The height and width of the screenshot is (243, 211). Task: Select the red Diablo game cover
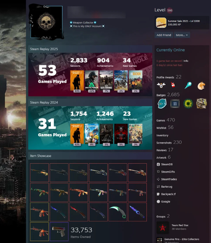pos(121,134)
